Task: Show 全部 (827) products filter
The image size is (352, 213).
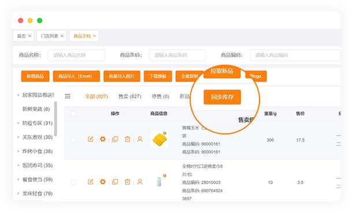Action: pos(97,96)
